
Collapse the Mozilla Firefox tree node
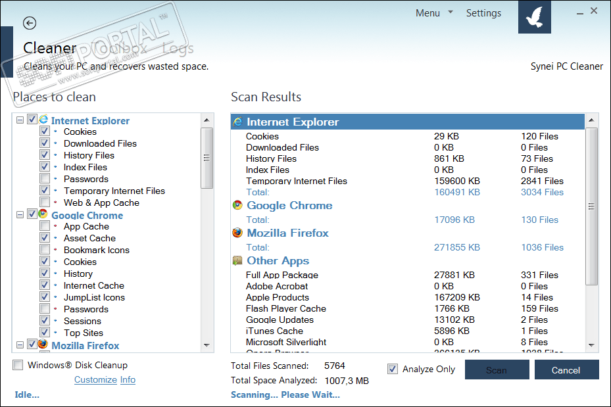20,345
